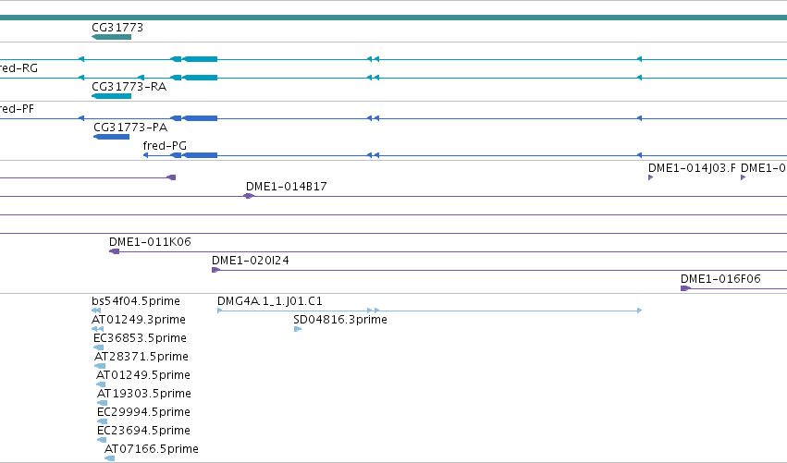Select the fred-PG label
This screenshot has width=787, height=463.
click(165, 145)
